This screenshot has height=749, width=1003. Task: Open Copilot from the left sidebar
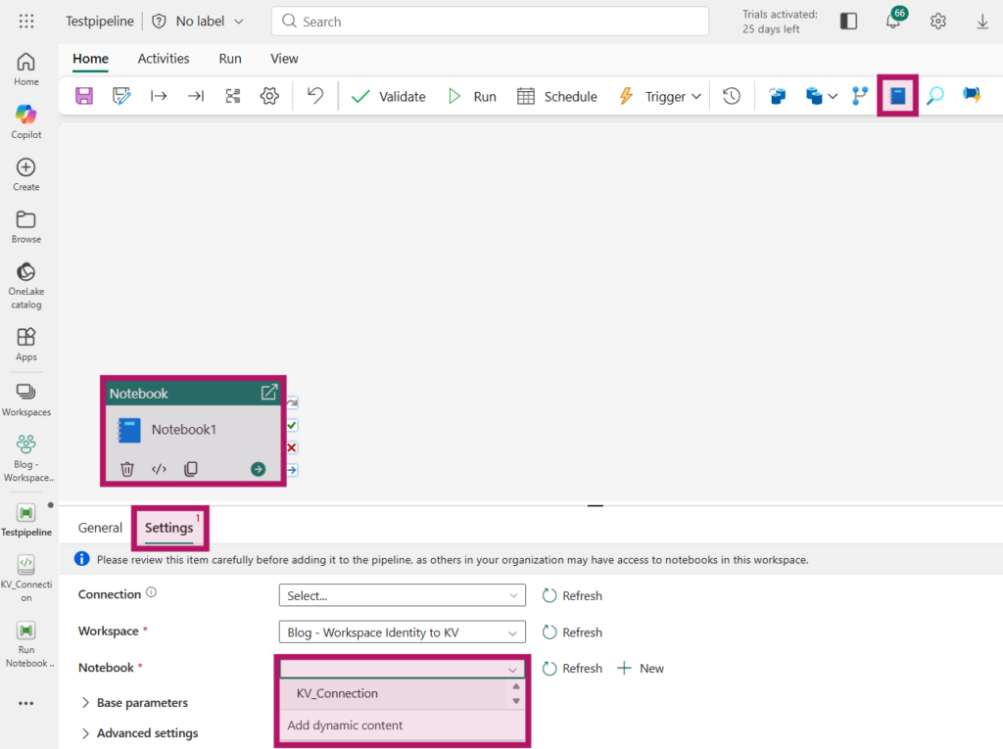pyautogui.click(x=26, y=121)
